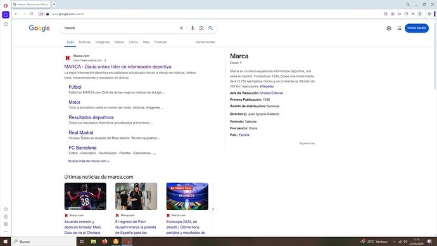
Task: Open the three-dot menu beside marca.com URL
Action: (105, 60)
